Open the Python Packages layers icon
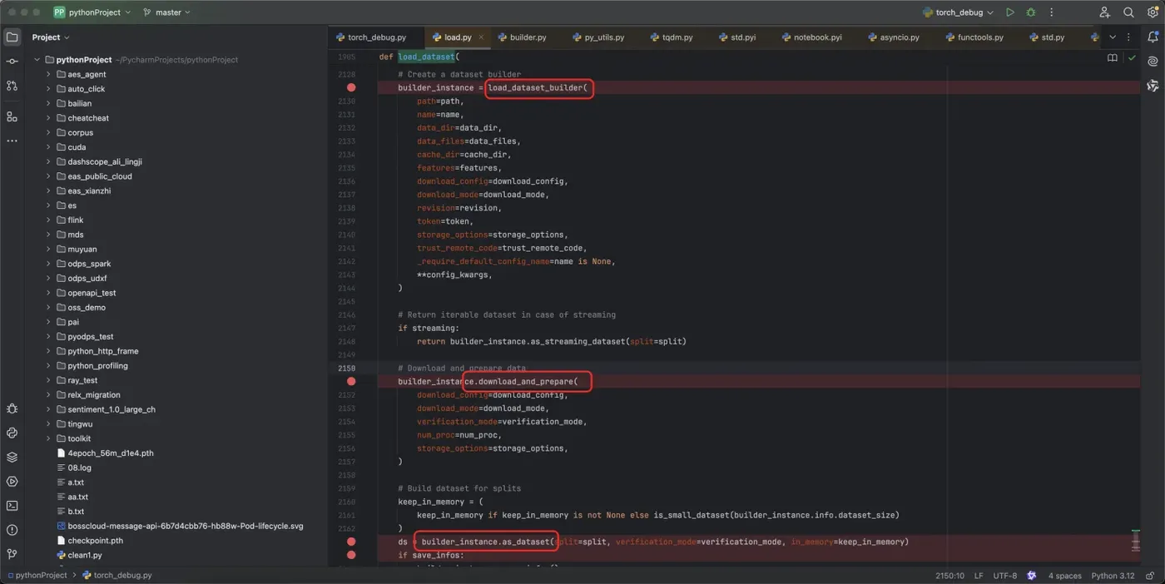1165x584 pixels. click(x=12, y=457)
